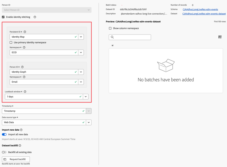
Task: Open CJAAdhocLongLiveRes-xdm-events-dataset link
Action: click(204, 14)
